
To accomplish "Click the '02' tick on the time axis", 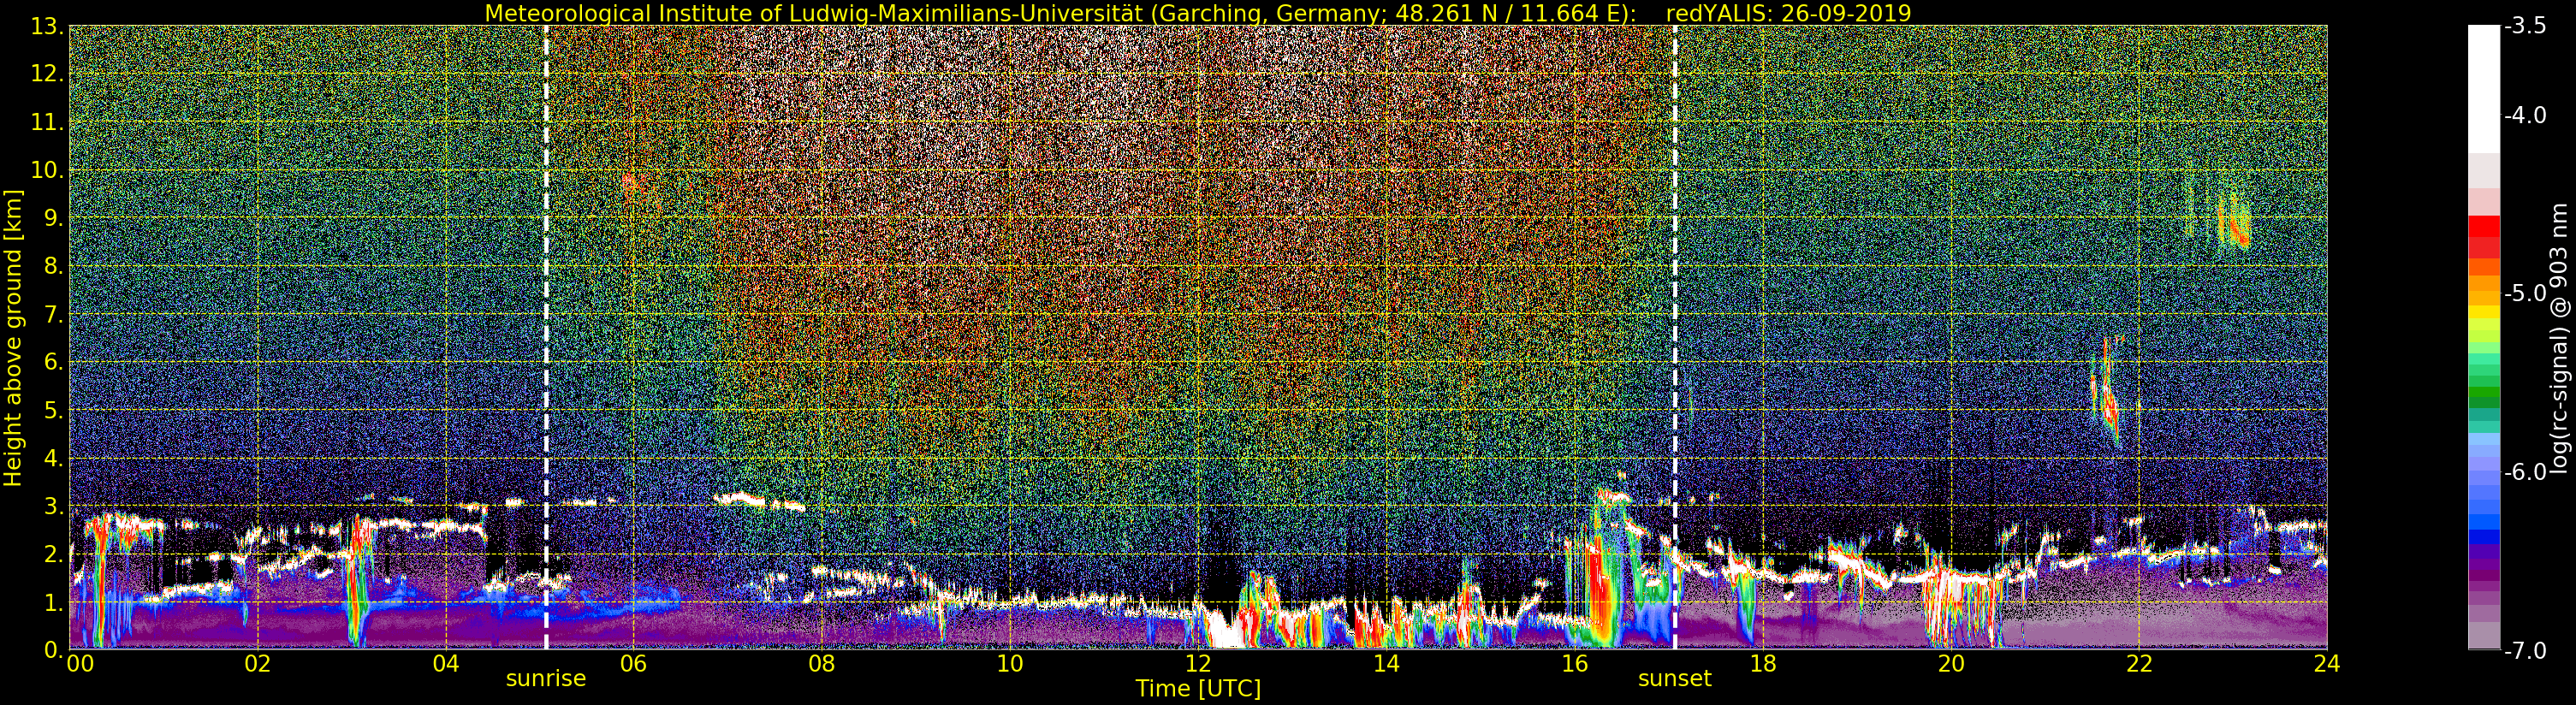I will point(257,665).
